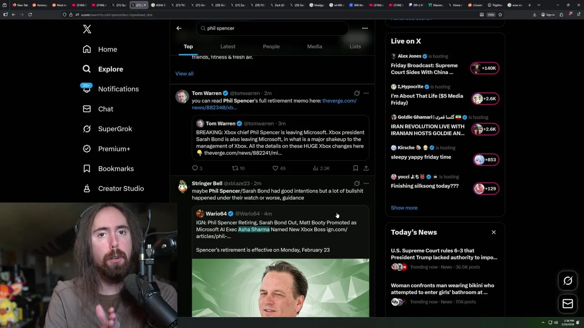The height and width of the screenshot is (328, 584).
Task: Repost Tom Warren's post
Action: pyautogui.click(x=238, y=168)
